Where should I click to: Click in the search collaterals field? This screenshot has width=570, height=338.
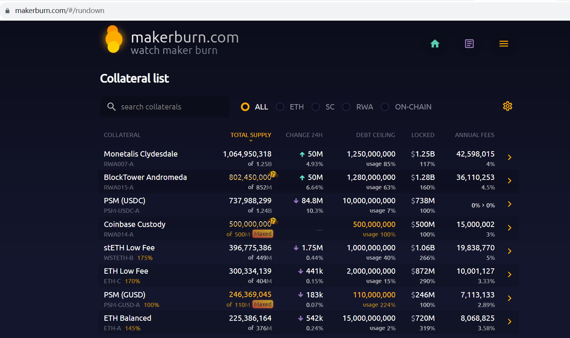click(165, 107)
